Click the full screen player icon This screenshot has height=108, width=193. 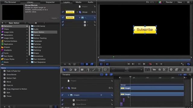182,64
